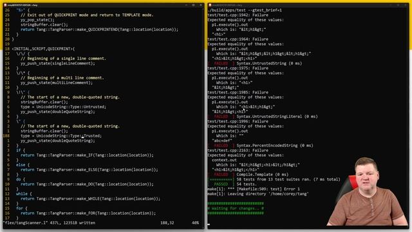Click the 'make_FOR' return statement
The image size is (412, 232).
click(x=88, y=213)
